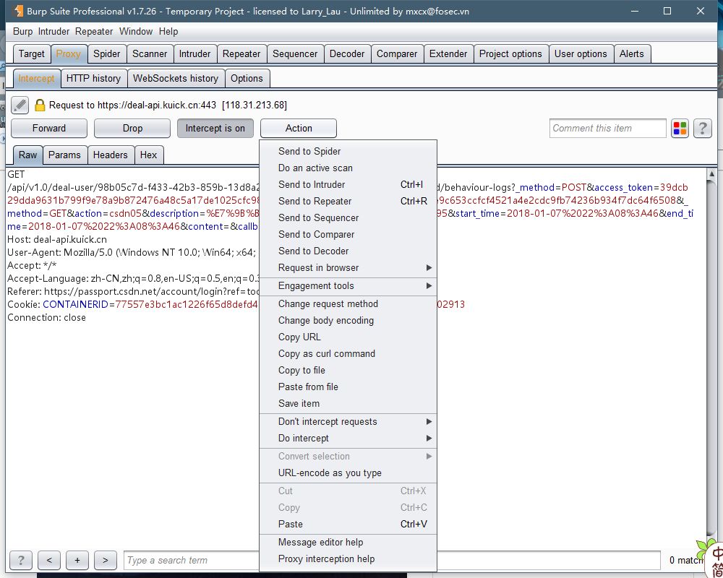723x578 pixels.
Task: Toggle URL-encode as you type
Action: pyautogui.click(x=330, y=473)
